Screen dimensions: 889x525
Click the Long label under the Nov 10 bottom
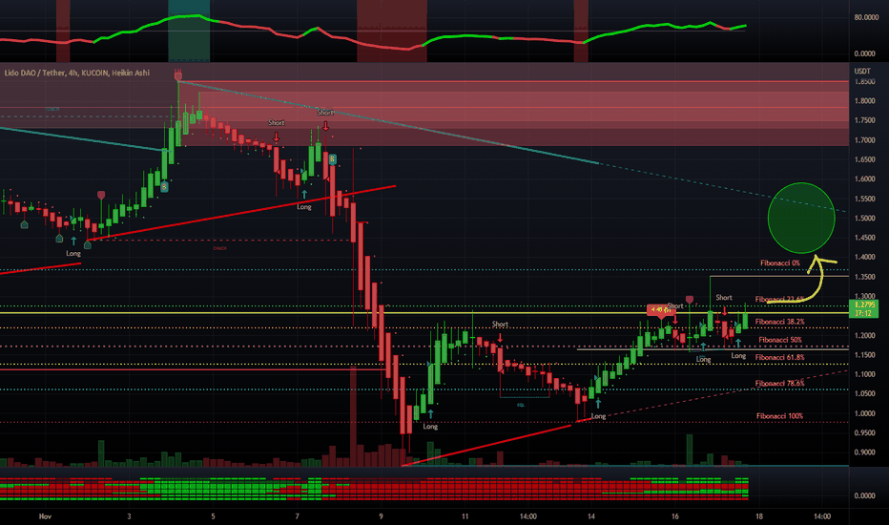(430, 427)
